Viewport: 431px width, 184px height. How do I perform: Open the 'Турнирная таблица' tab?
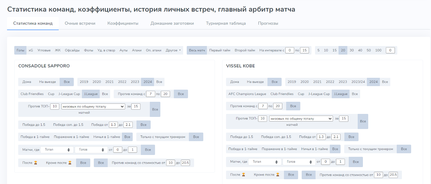pyautogui.click(x=226, y=23)
